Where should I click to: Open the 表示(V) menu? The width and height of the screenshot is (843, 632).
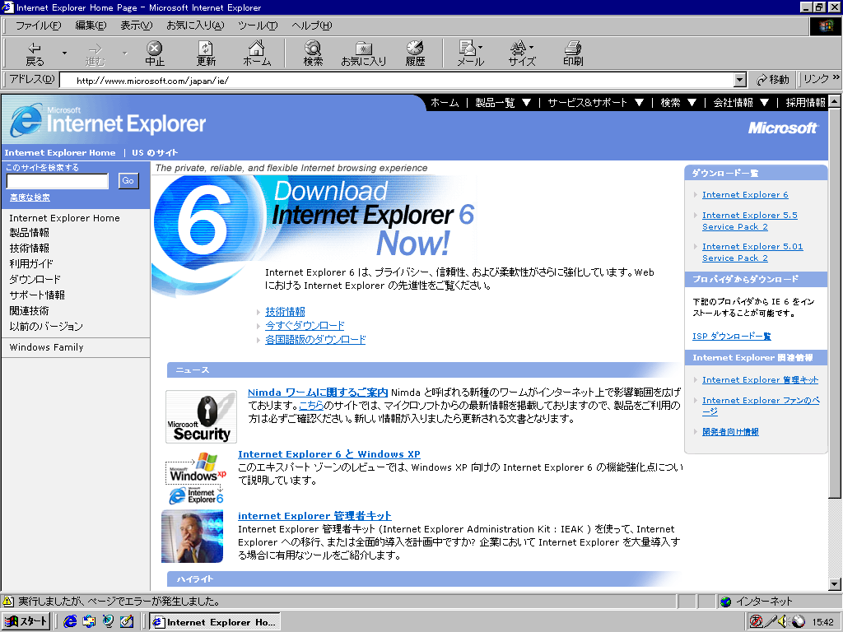(136, 26)
